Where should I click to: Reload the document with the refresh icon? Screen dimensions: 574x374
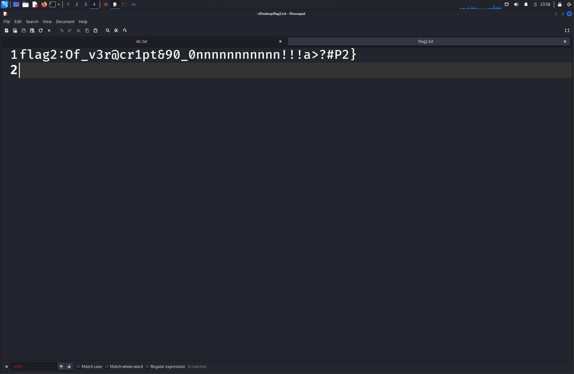41,30
